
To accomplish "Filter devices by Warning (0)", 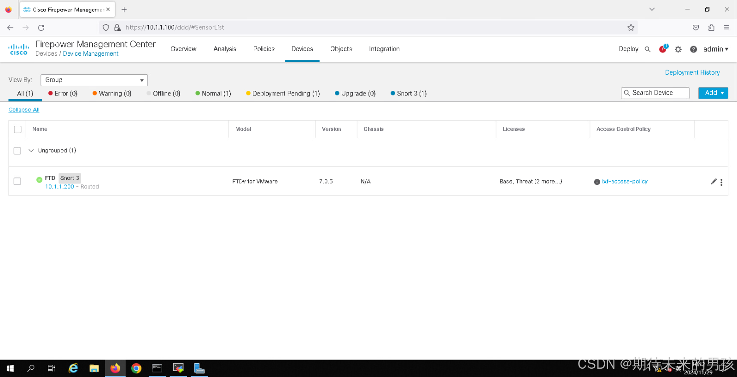I will (x=112, y=94).
